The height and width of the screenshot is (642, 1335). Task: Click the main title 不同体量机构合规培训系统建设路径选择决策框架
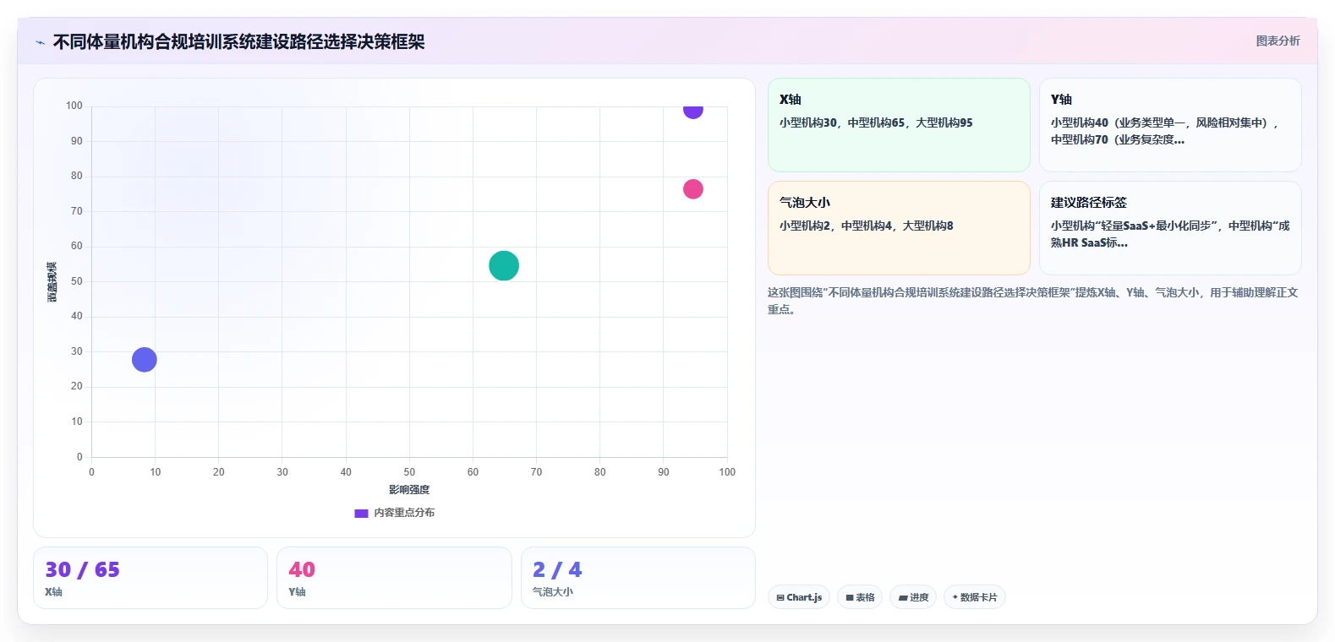pos(239,41)
